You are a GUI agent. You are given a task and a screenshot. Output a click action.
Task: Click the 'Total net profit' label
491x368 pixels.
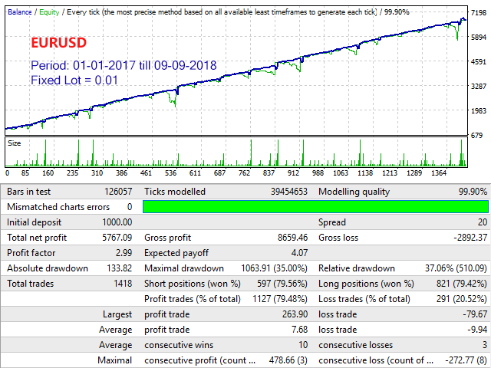[x=37, y=238]
